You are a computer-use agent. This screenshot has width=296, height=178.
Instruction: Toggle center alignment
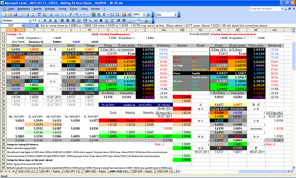coord(68,20)
